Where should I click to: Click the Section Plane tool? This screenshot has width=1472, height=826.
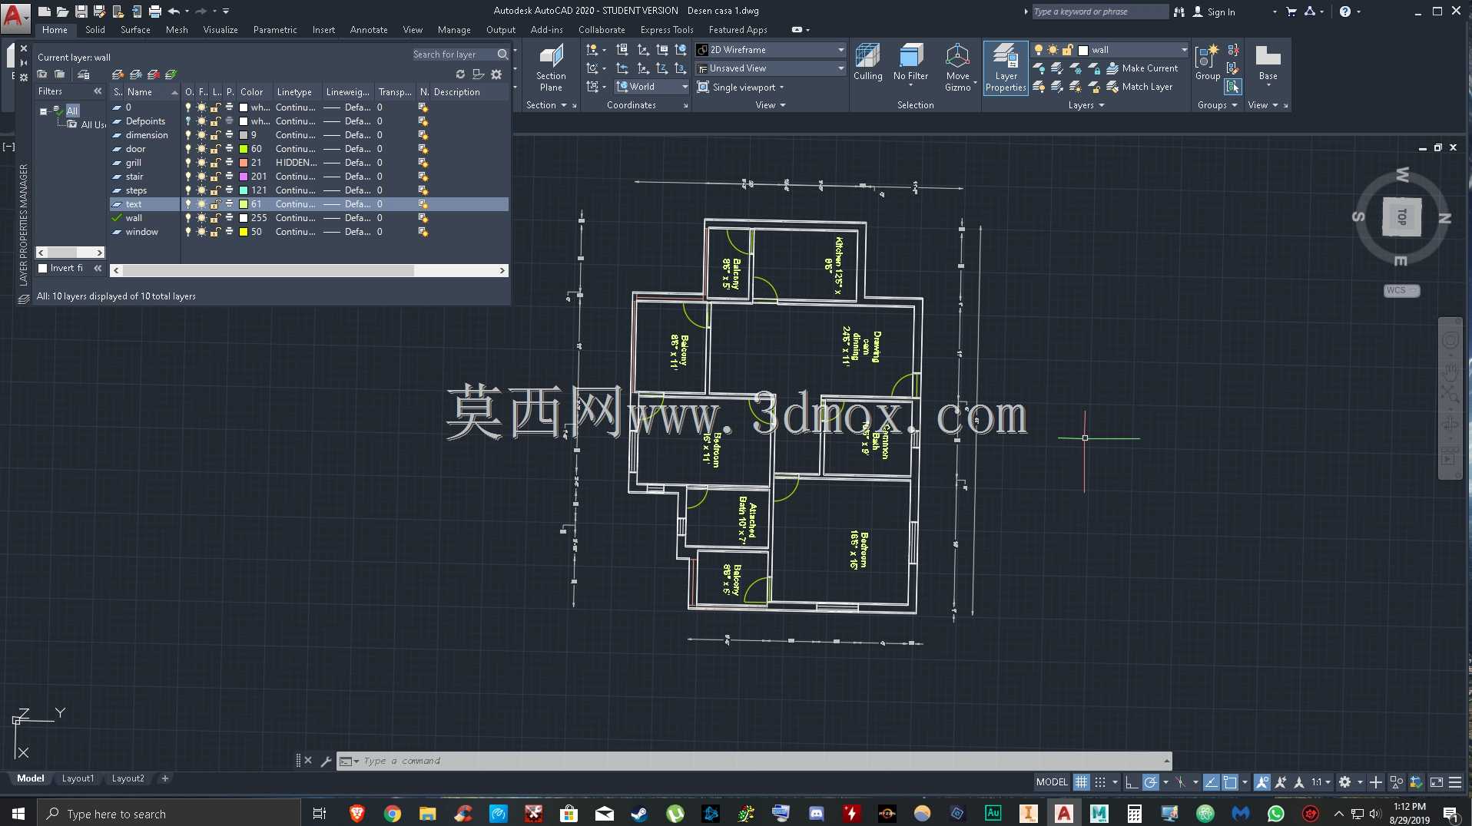(551, 68)
